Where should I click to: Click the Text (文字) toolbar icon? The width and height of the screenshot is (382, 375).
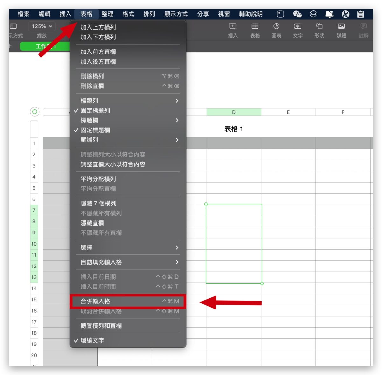[298, 26]
